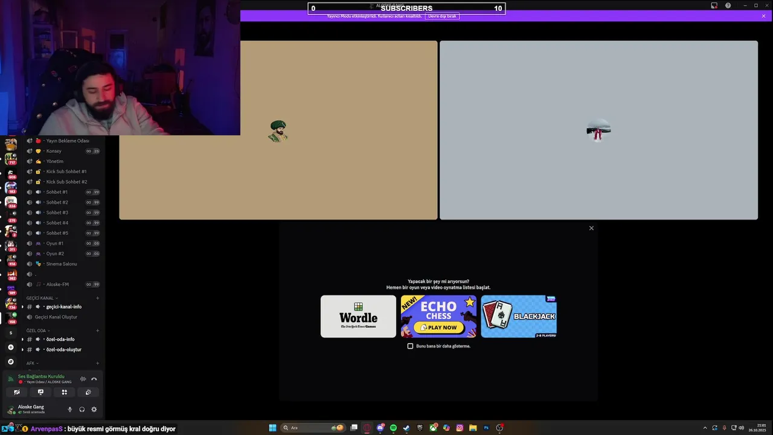
Task: Deafen audio with the headphones icon
Action: (82, 410)
